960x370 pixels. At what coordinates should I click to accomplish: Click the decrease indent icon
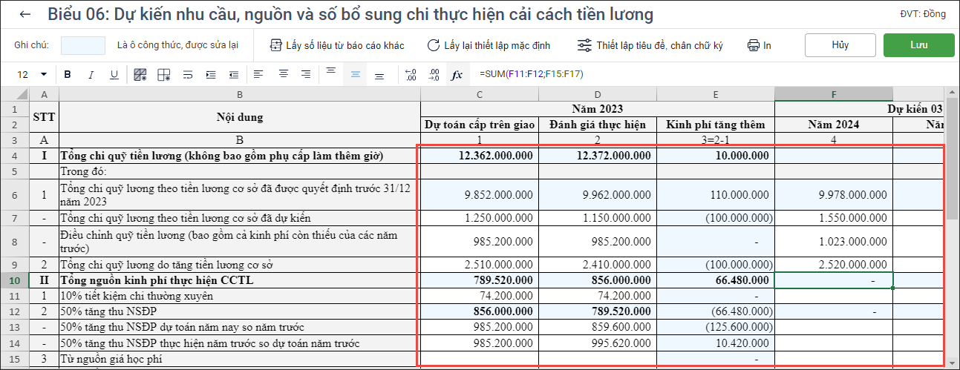pyautogui.click(x=234, y=74)
